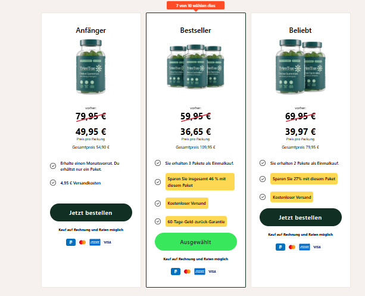Click the Visa icon in the Bestseller card
This screenshot has width=365, height=296.
click(x=212, y=272)
